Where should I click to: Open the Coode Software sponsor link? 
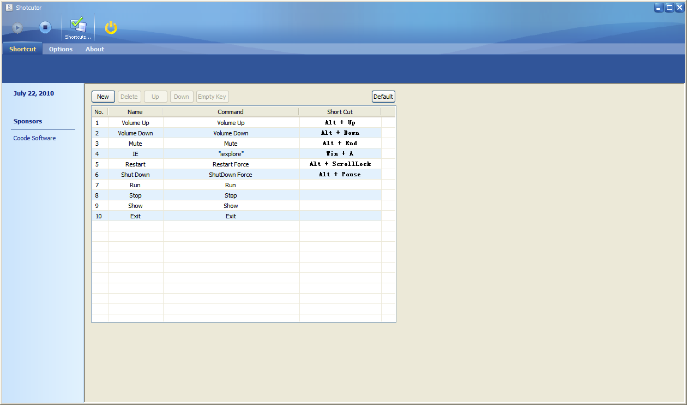pos(34,138)
